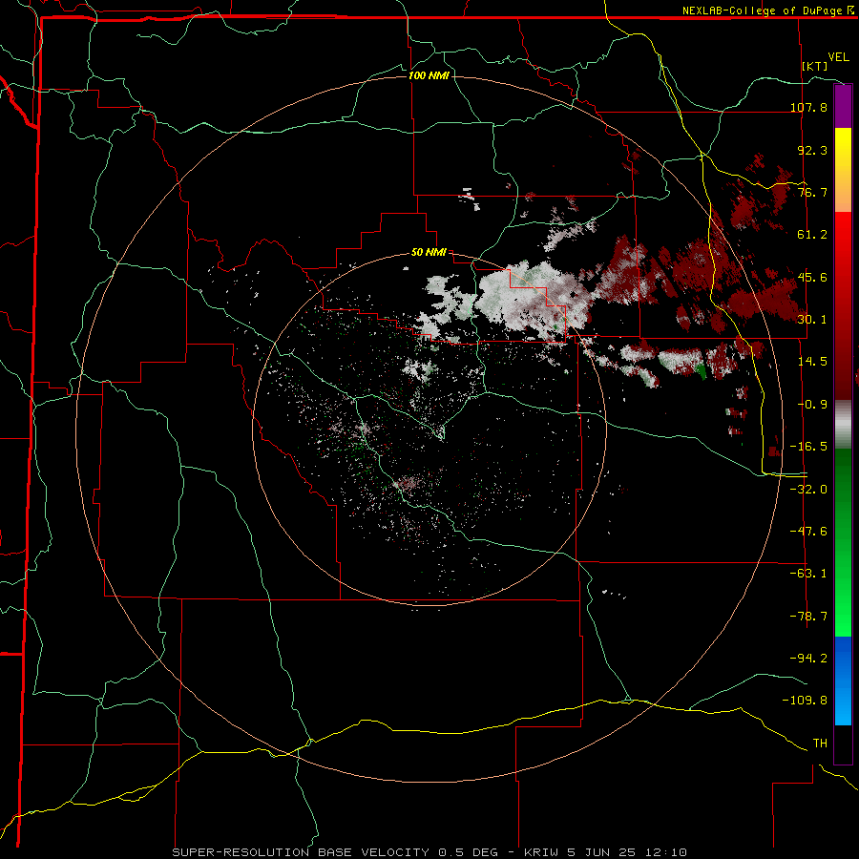Click the 107.8 velocity scale value
The height and width of the screenshot is (859, 859).
click(808, 107)
